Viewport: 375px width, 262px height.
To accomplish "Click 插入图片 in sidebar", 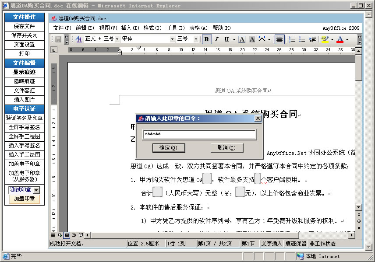I will point(25,100).
